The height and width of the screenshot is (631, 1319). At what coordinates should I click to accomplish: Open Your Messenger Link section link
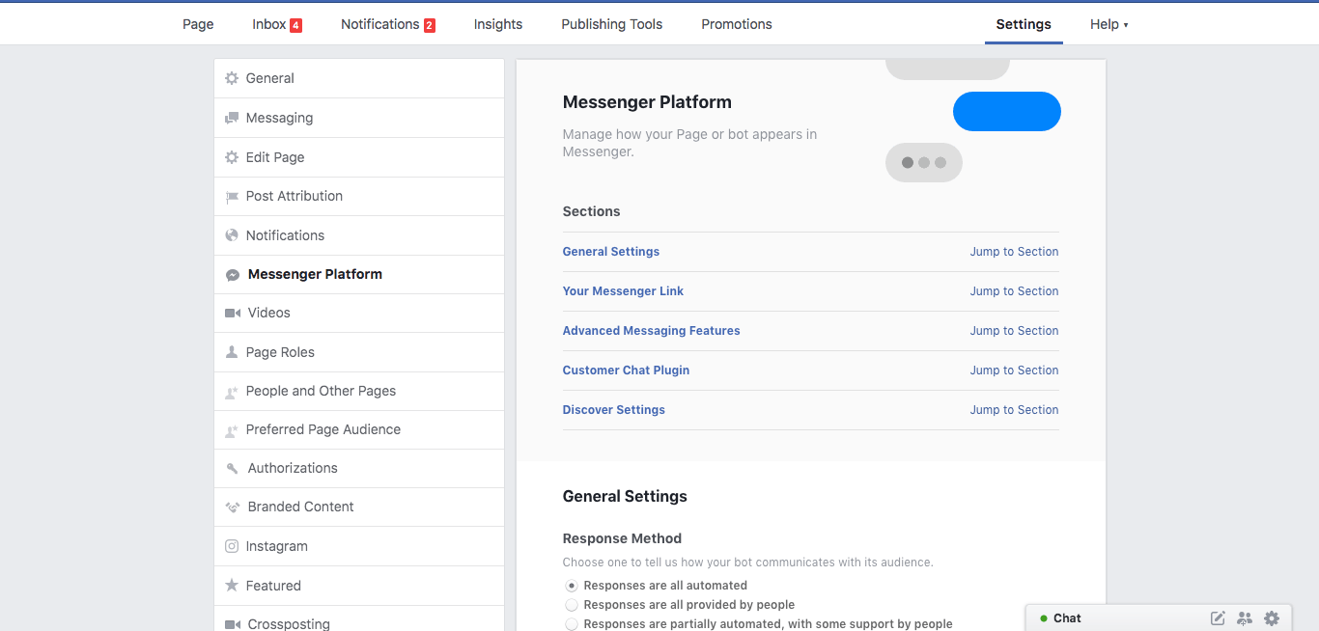623,291
